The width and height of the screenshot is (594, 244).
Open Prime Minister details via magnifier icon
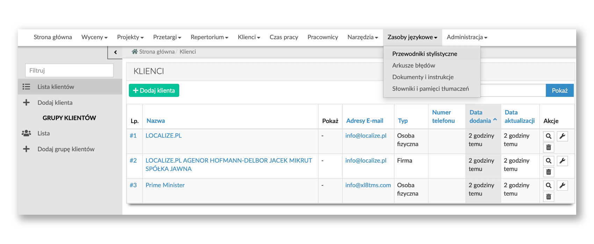[549, 186]
